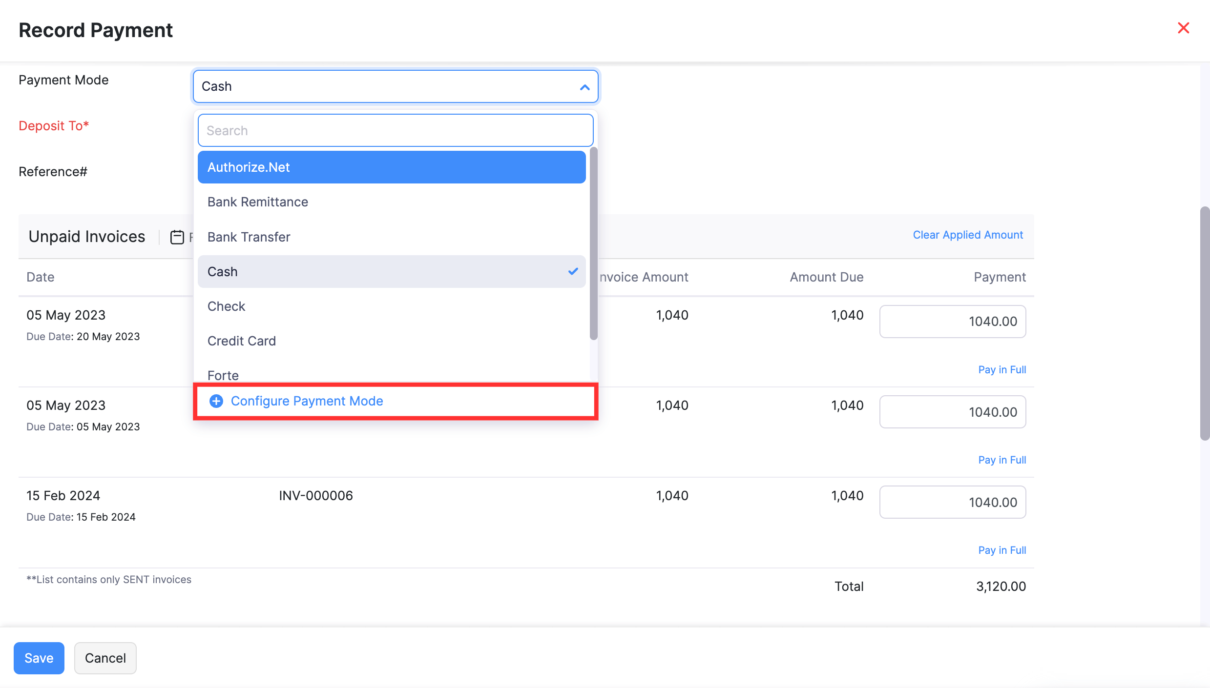Viewport: 1210px width, 688px height.
Task: Click Clear Applied Amount
Action: tap(968, 235)
